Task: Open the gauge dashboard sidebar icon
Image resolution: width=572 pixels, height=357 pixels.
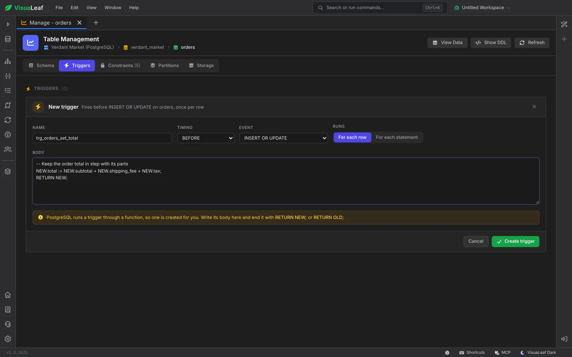Action: tap(8, 135)
